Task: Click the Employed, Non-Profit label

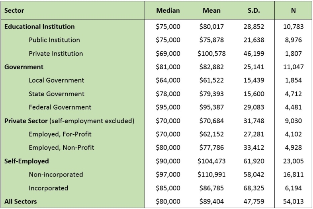Action: point(61,148)
